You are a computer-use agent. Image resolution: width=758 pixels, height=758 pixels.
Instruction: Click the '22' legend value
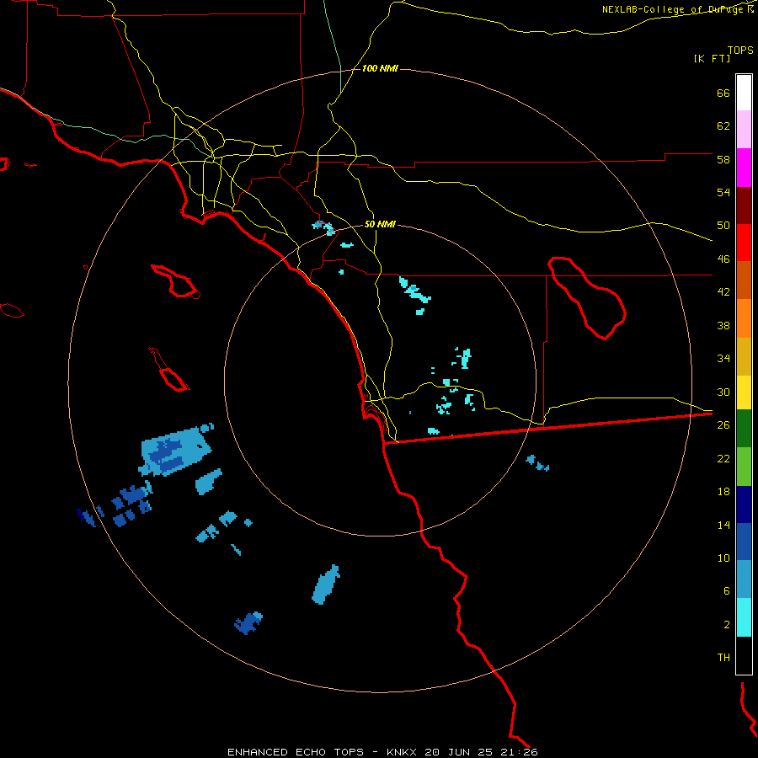[x=723, y=458]
